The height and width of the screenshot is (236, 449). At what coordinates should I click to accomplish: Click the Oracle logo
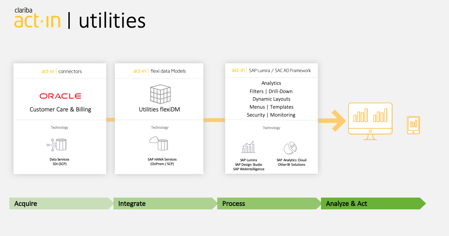click(60, 96)
